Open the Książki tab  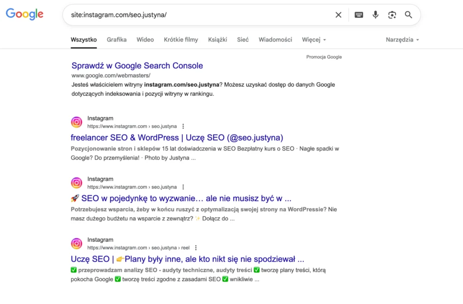tap(217, 40)
